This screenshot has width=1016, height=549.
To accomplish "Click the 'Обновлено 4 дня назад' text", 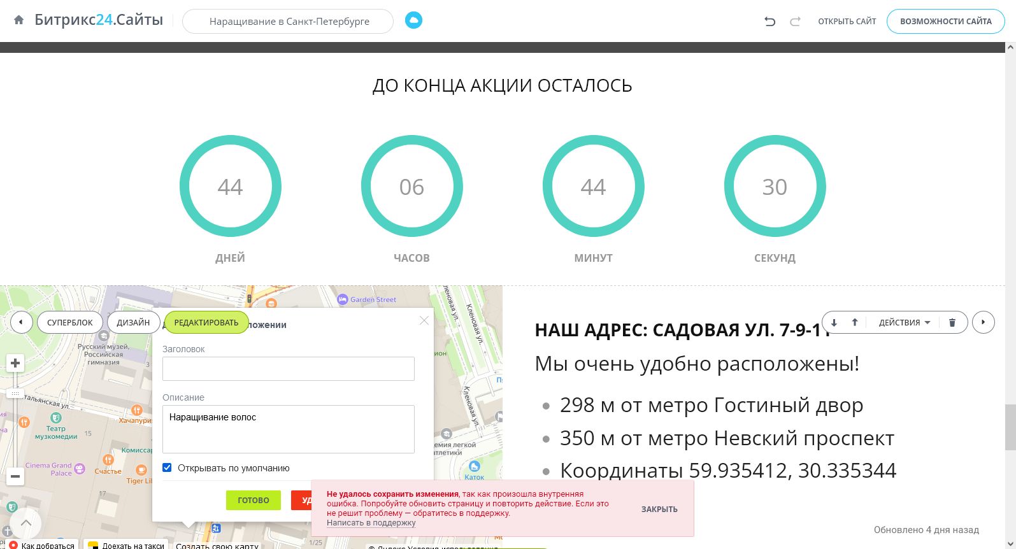I will pos(926,530).
